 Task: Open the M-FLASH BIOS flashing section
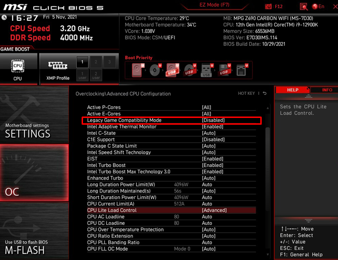point(34,231)
